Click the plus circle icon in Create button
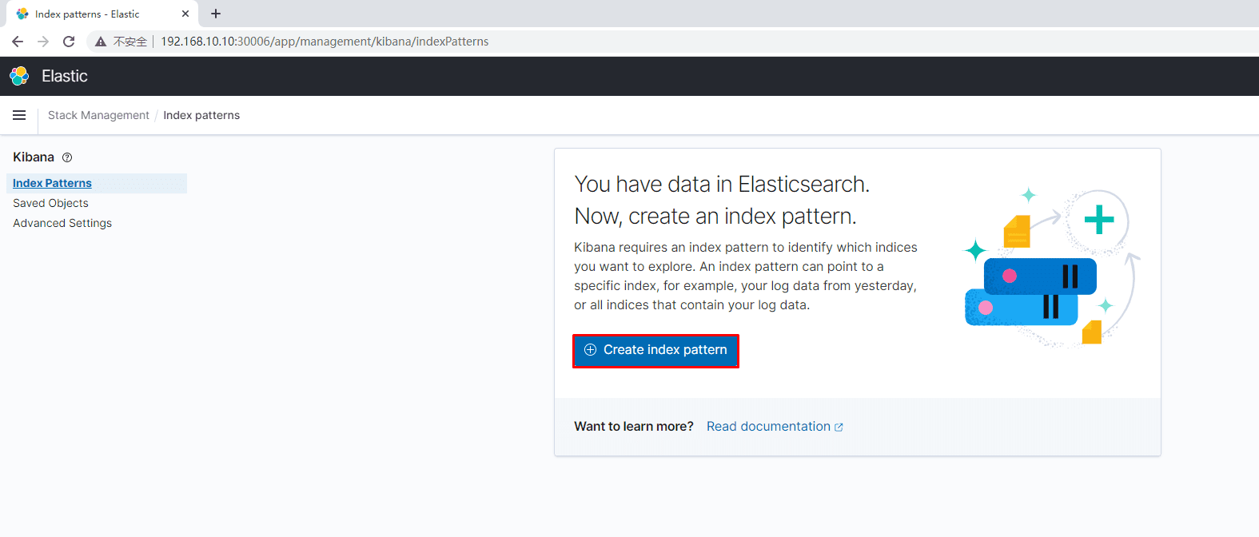Image resolution: width=1259 pixels, height=537 pixels. click(x=590, y=350)
